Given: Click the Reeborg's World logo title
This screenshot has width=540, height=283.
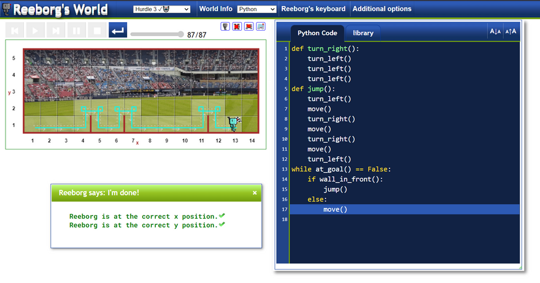Looking at the screenshot, I should pos(60,10).
